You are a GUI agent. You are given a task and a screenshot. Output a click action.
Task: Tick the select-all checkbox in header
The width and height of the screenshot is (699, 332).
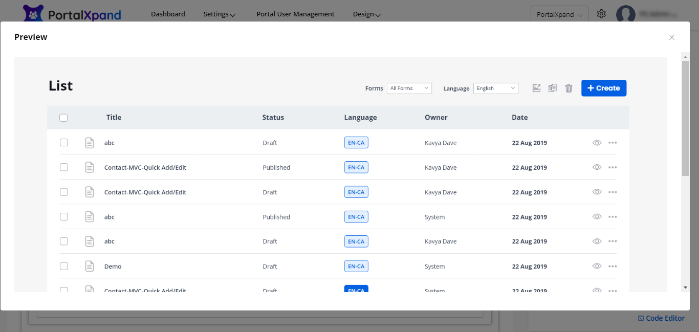[63, 118]
